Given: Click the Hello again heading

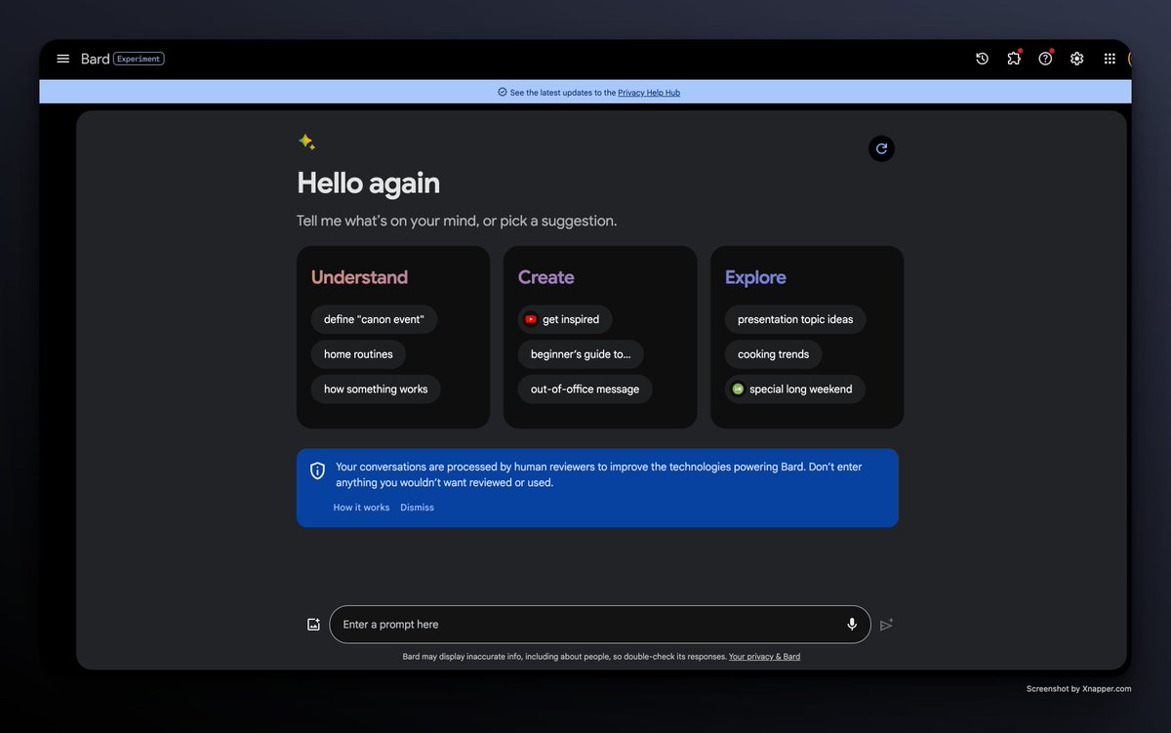Looking at the screenshot, I should tap(368, 183).
